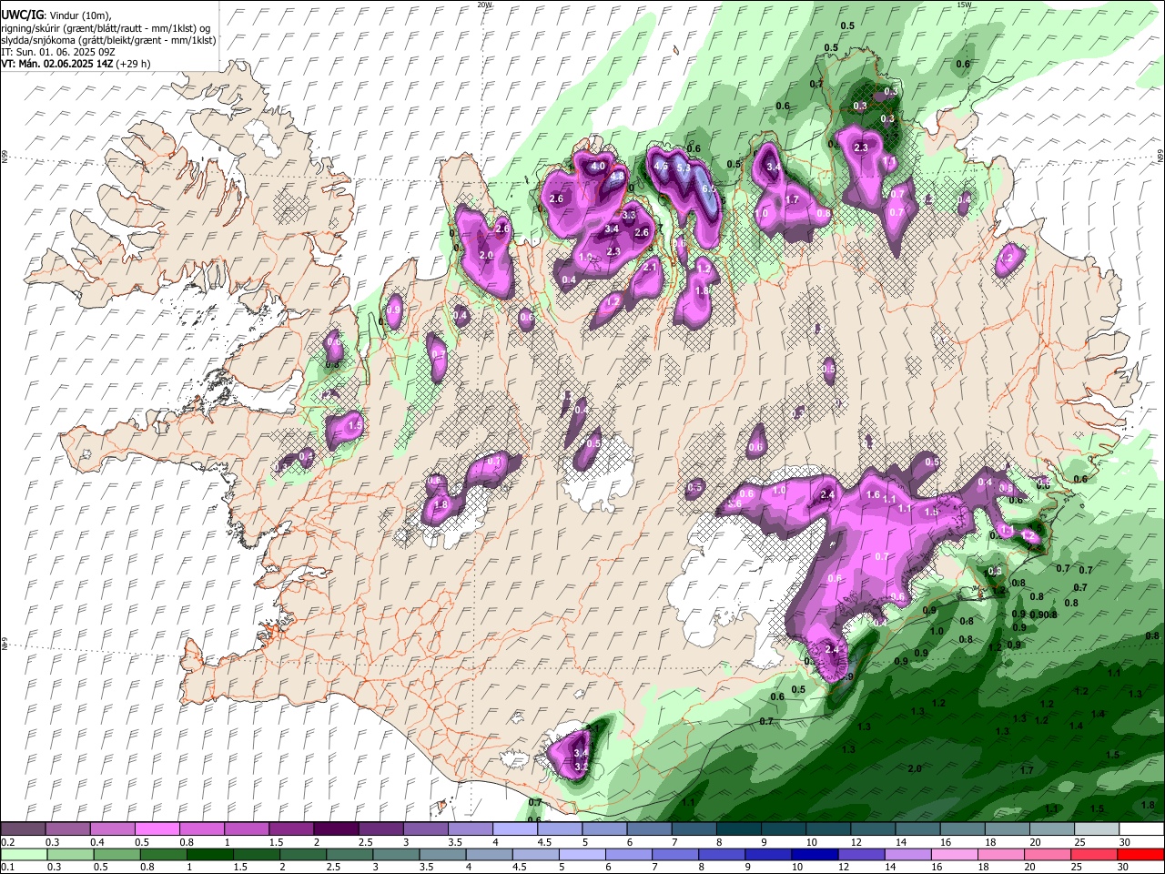The width and height of the screenshot is (1165, 874).
Task: Pick the light periwinkle swatch labeled 5, bottom row
Action: [x=582, y=854]
